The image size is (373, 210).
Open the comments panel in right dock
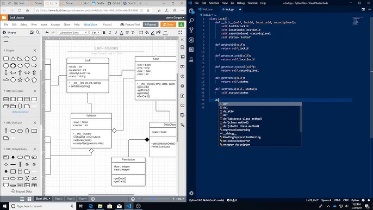click(x=183, y=106)
